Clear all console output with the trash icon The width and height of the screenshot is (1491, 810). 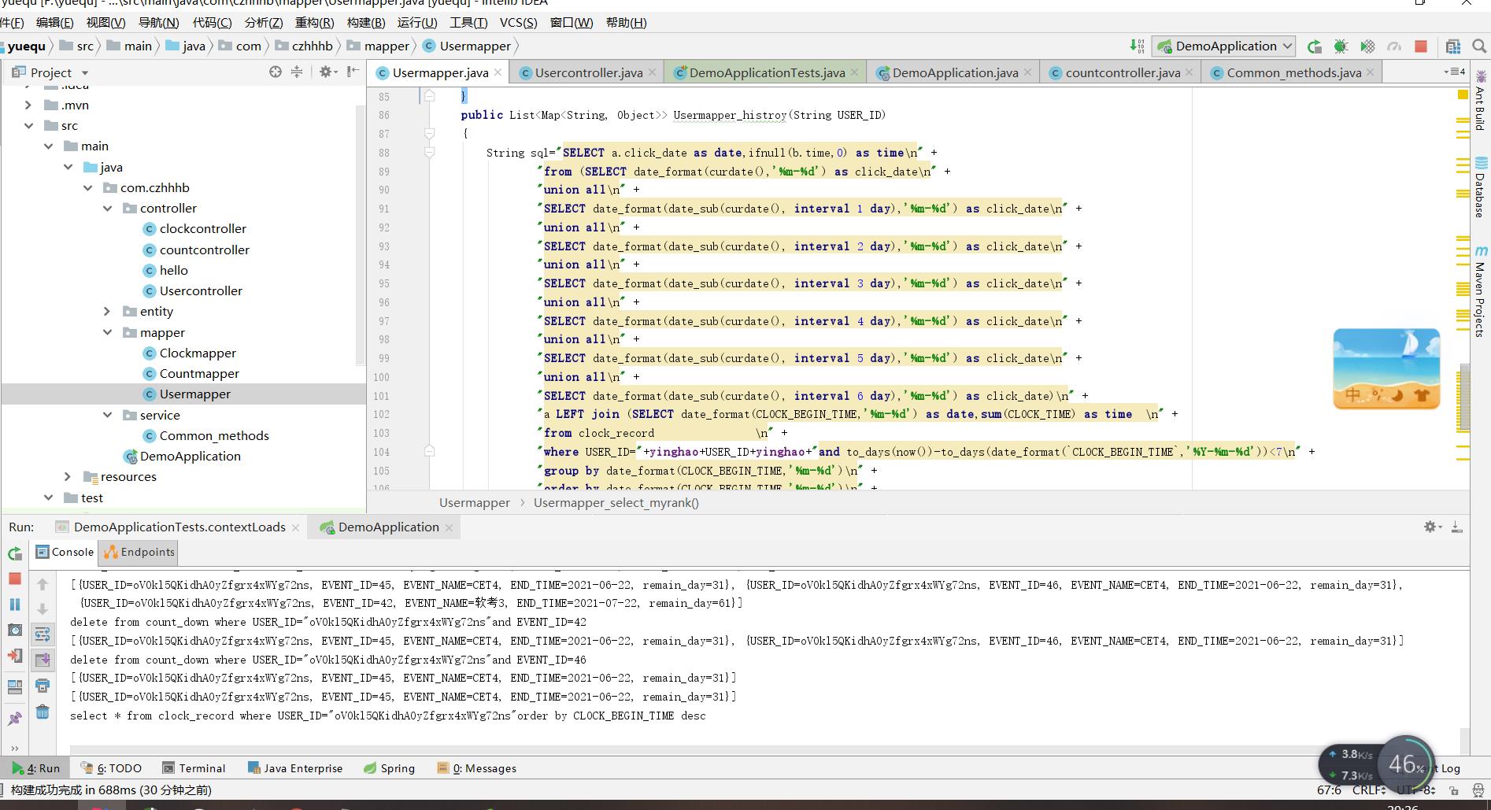tap(43, 712)
